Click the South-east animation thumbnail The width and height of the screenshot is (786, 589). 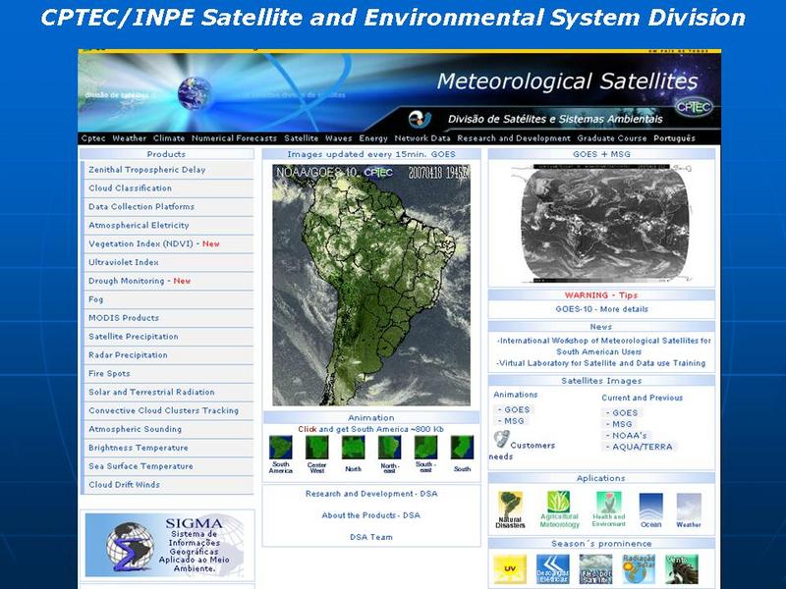[x=425, y=448]
